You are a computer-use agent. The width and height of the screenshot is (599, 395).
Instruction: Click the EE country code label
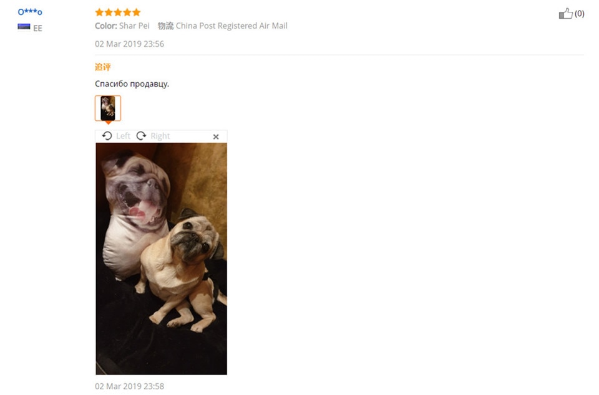(x=37, y=28)
